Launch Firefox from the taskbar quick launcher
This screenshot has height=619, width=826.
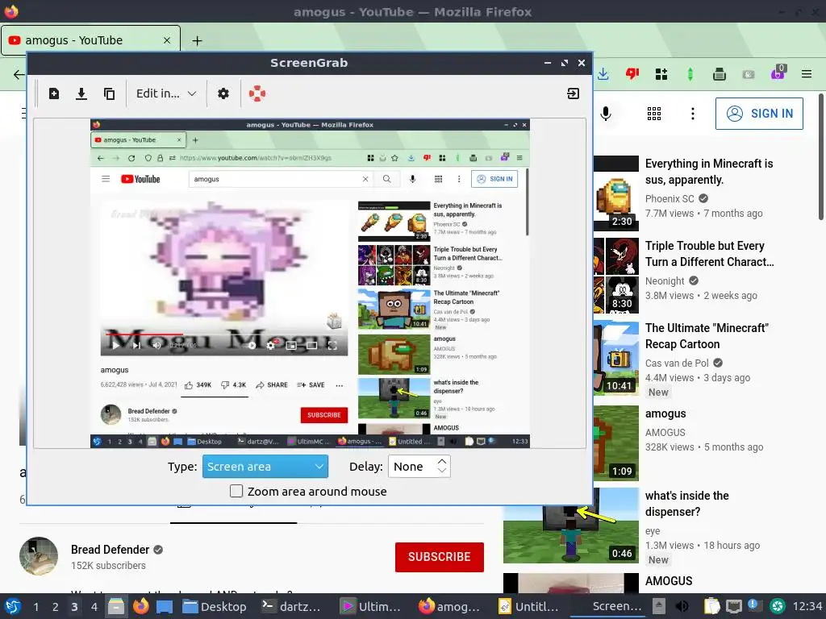(140, 606)
